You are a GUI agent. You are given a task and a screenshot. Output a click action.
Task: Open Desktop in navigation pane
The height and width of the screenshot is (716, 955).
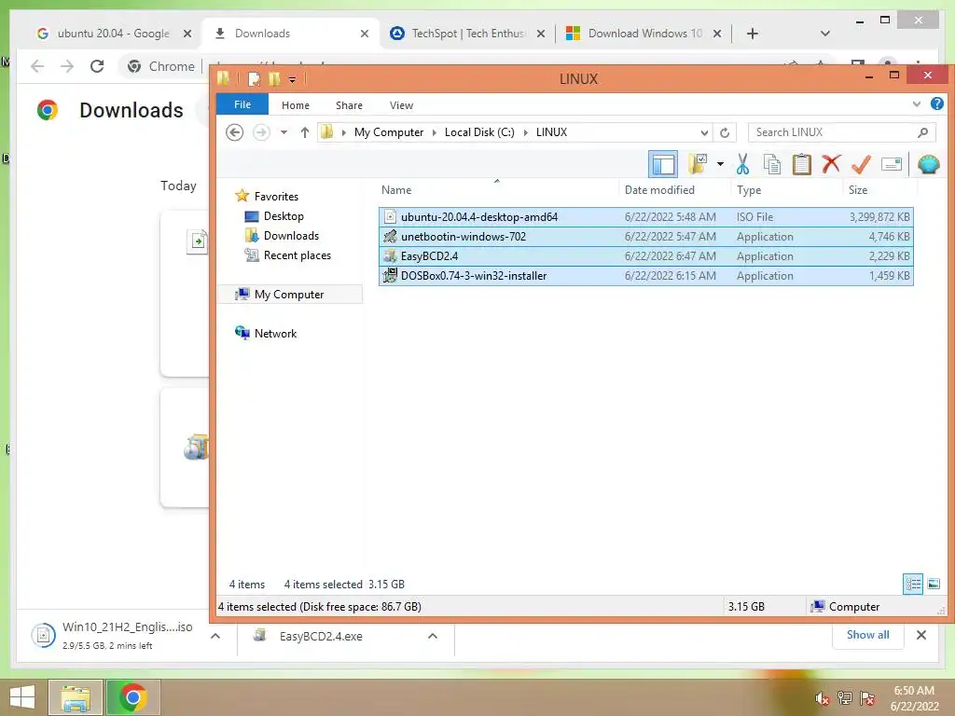coord(284,216)
